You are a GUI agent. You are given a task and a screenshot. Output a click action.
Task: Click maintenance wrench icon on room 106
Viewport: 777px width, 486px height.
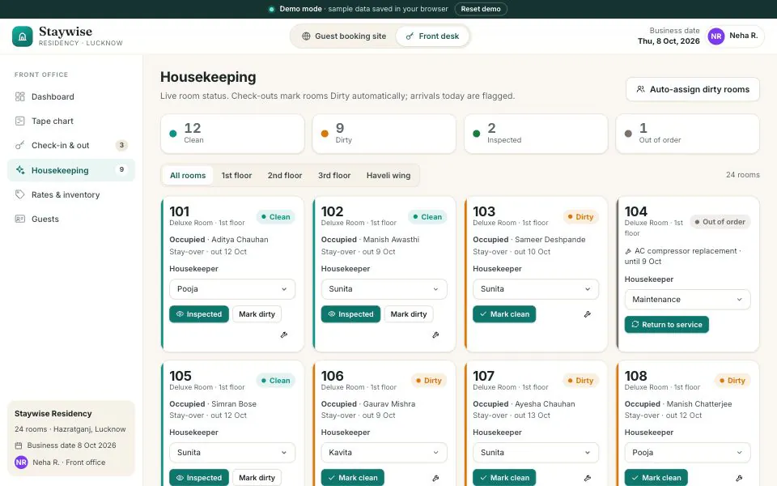[x=435, y=478]
